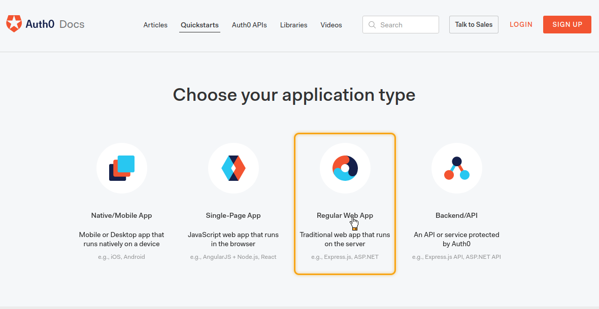This screenshot has width=599, height=309.
Task: Switch to the Quickstarts tab
Action: pos(200,25)
